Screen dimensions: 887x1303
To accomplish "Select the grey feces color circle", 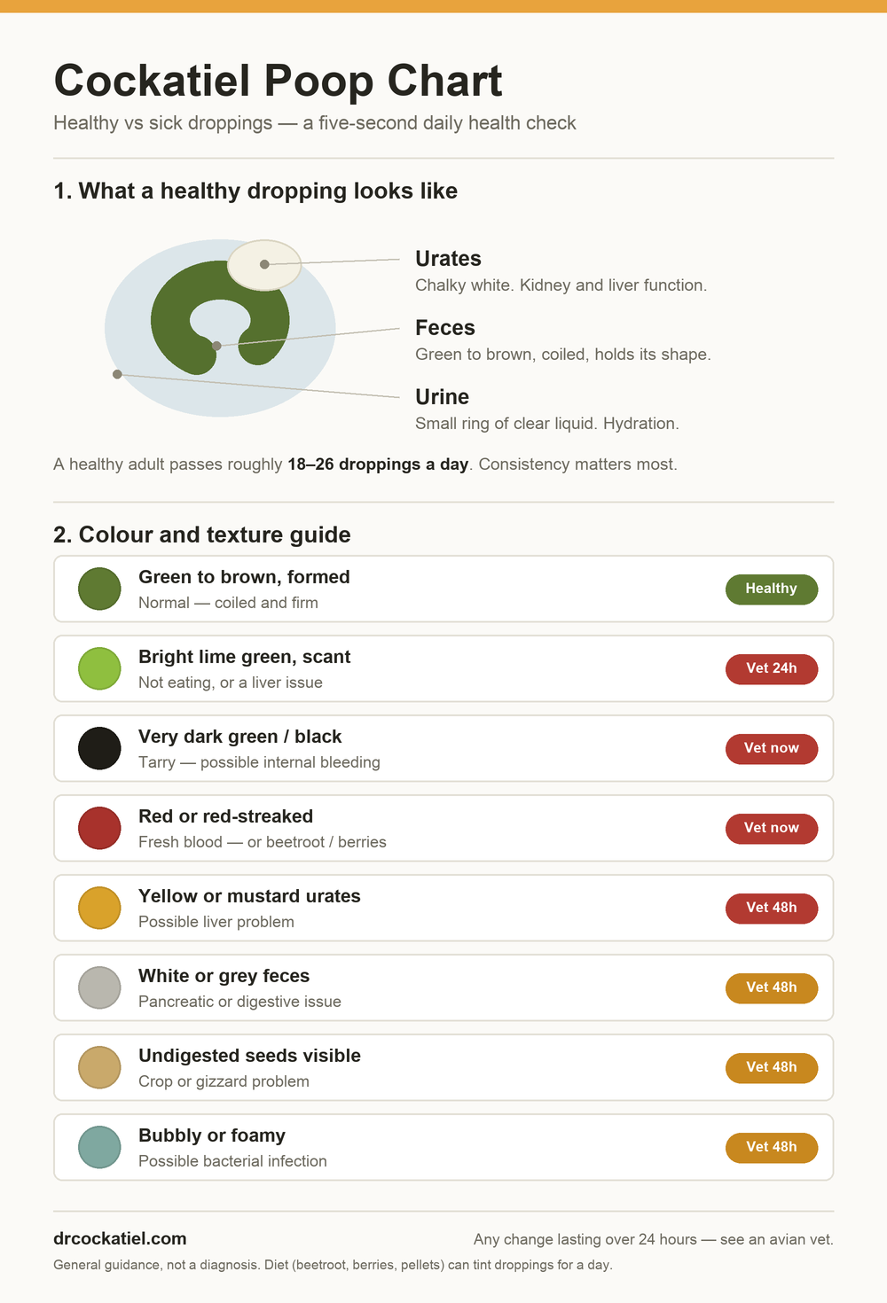I will pos(99,988).
